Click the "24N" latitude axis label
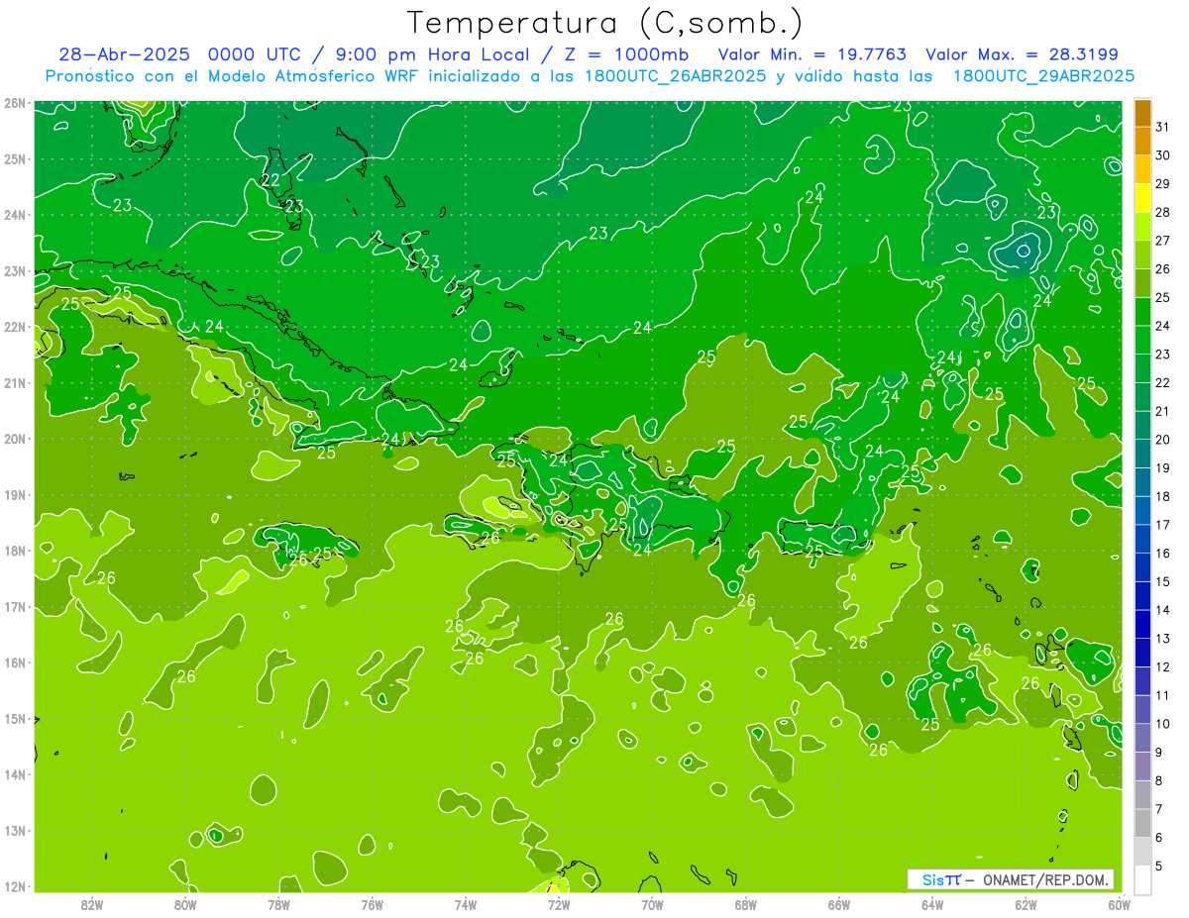 [14, 214]
